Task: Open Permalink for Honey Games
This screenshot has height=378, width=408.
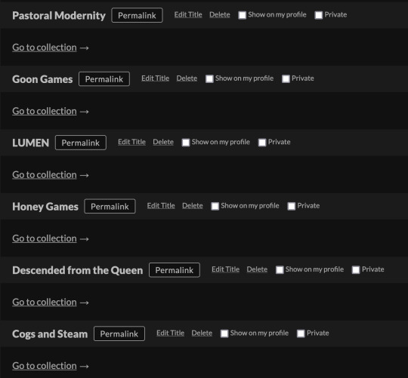Action: click(110, 206)
